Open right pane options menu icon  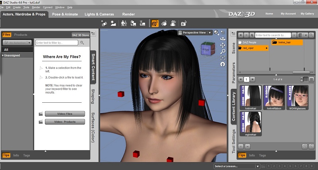tap(233, 33)
